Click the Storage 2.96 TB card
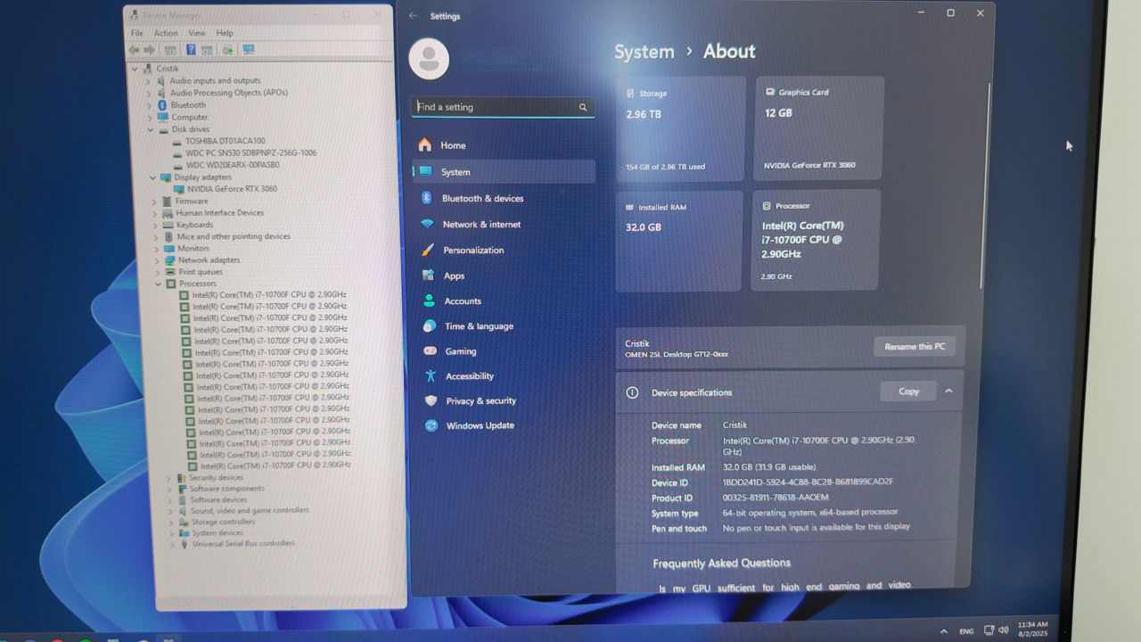The image size is (1141, 642). tap(681, 129)
